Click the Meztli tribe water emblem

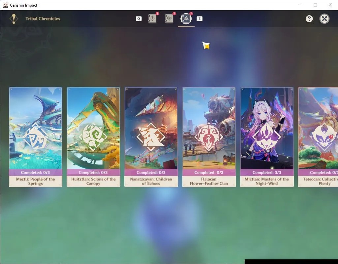(x=36, y=137)
